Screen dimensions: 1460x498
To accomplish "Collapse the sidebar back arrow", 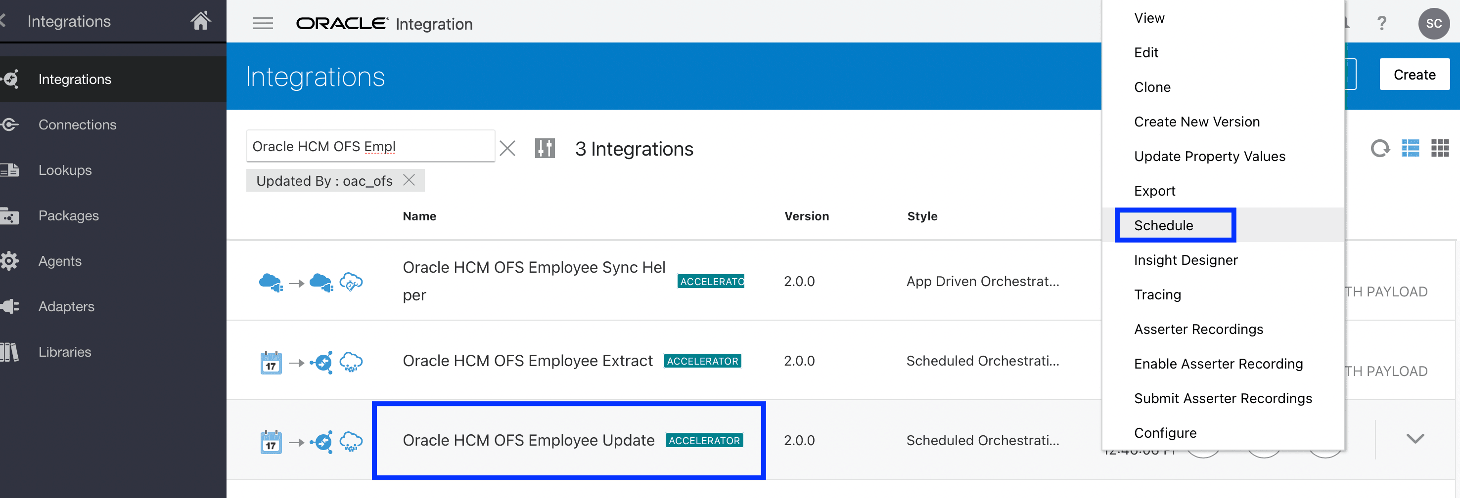I will click(x=3, y=21).
